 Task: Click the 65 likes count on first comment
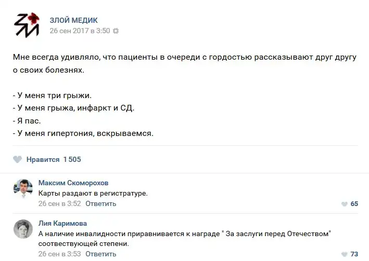point(354,204)
